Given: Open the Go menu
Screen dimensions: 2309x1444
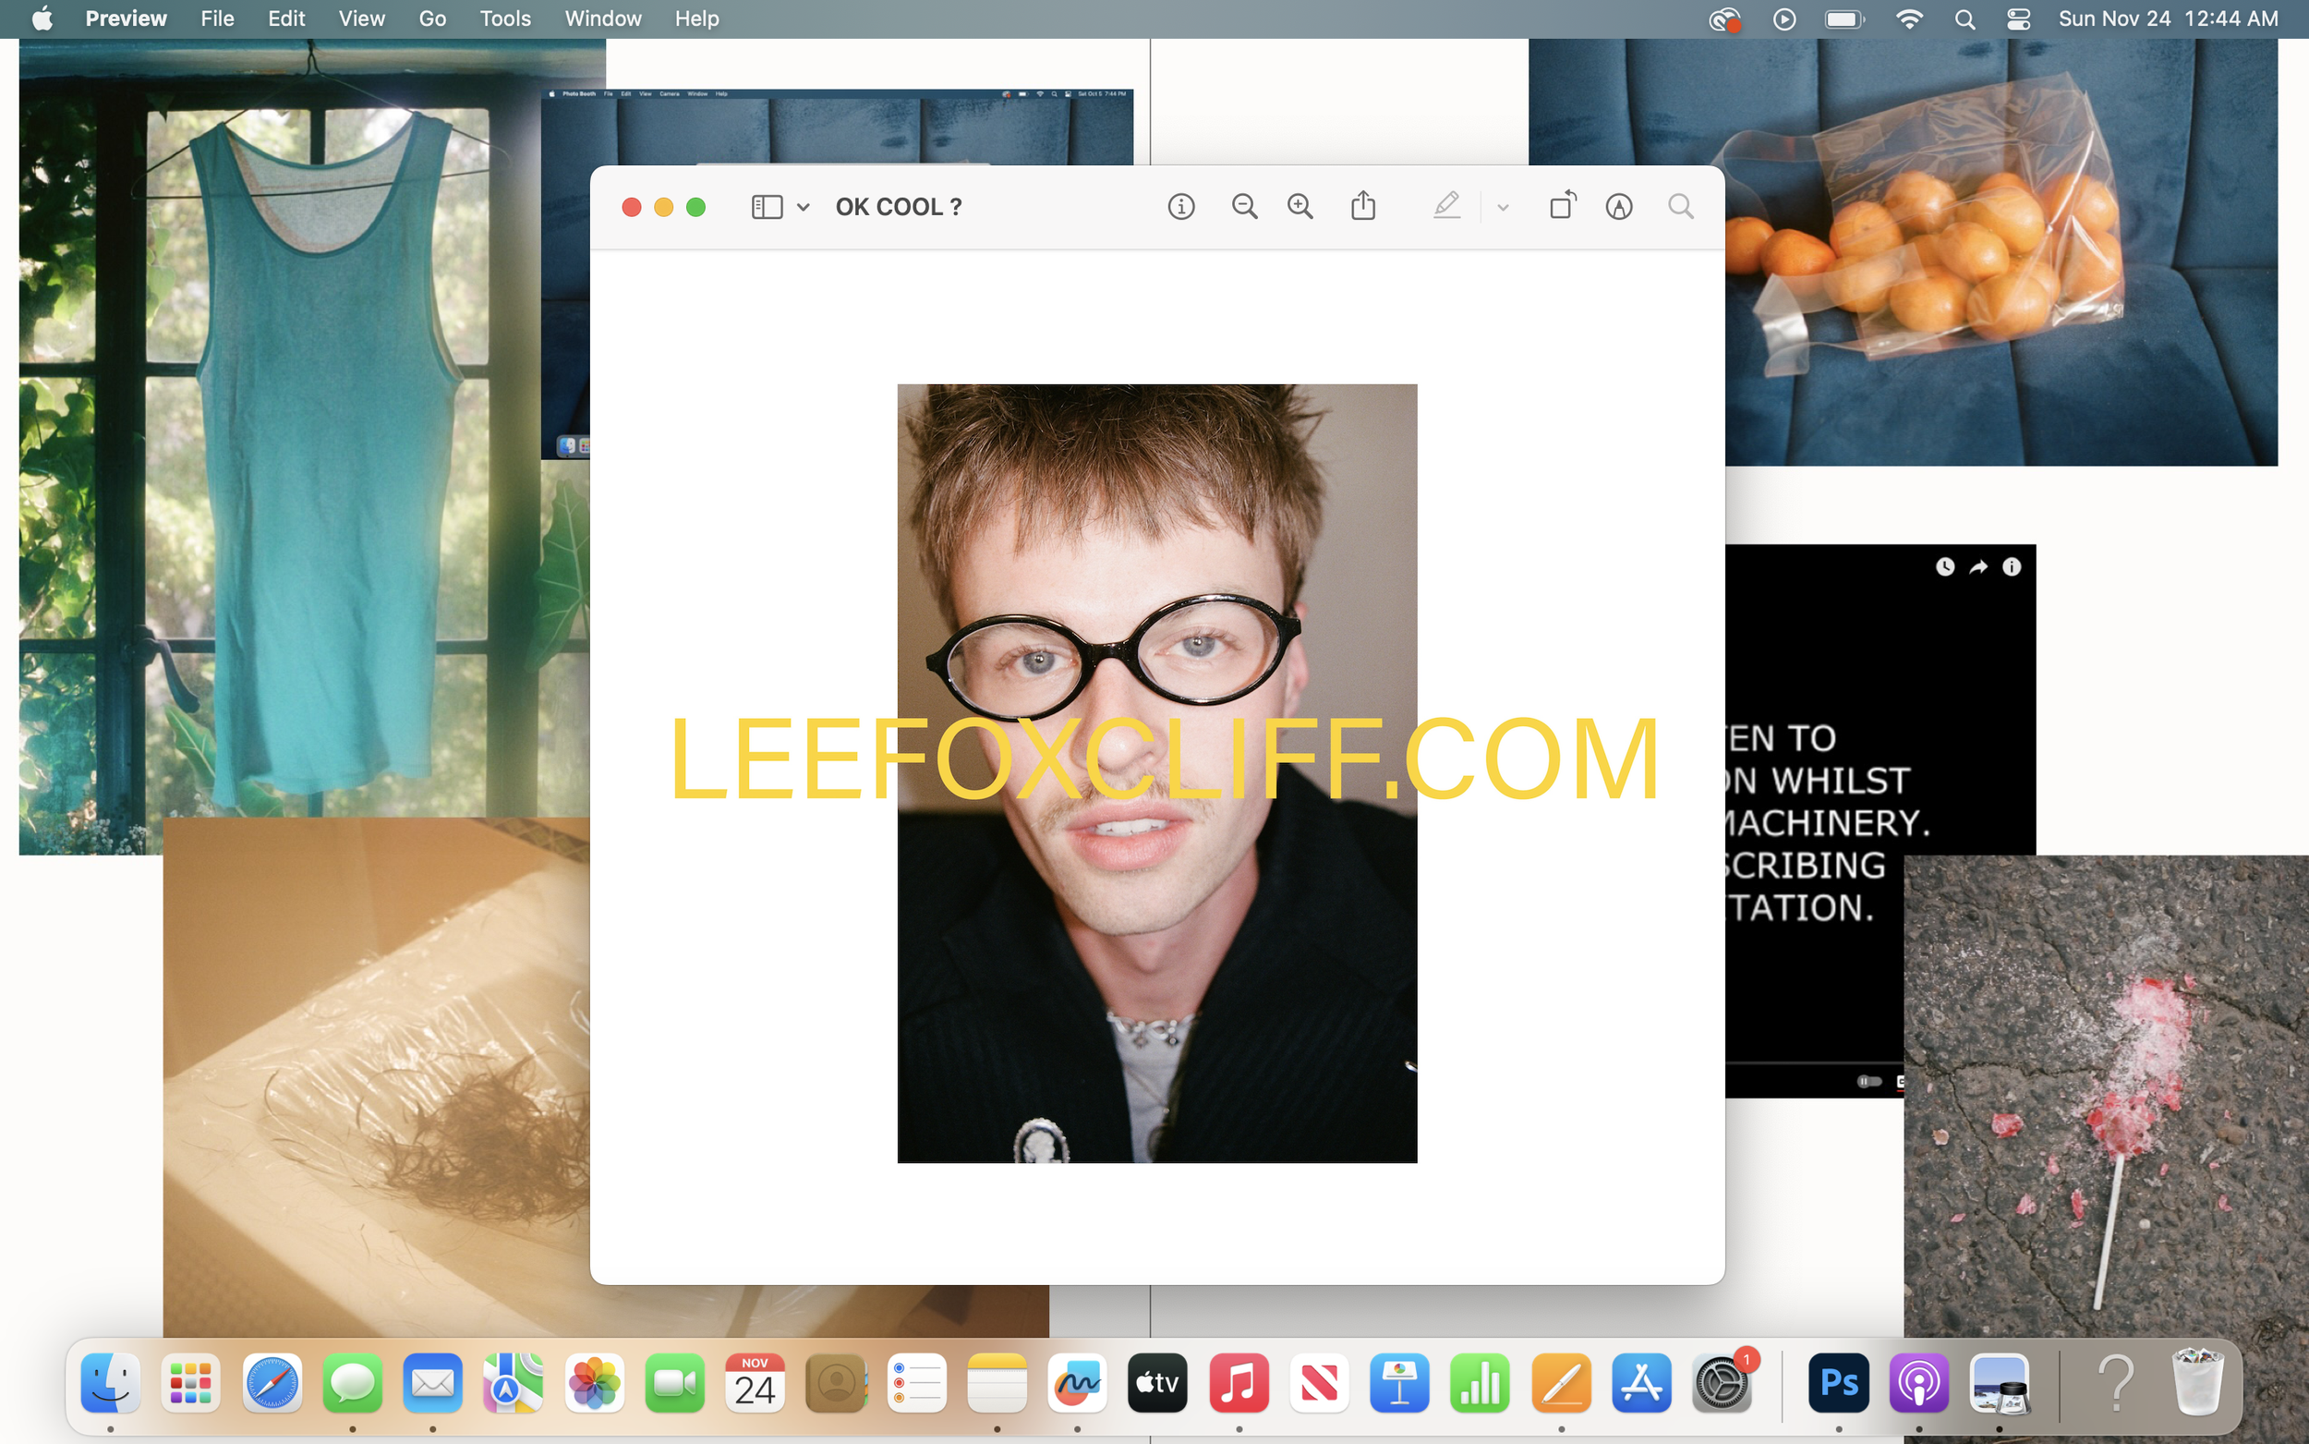Looking at the screenshot, I should click(432, 19).
